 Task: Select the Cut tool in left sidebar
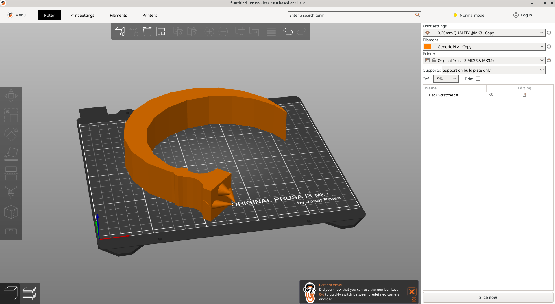pos(11,173)
